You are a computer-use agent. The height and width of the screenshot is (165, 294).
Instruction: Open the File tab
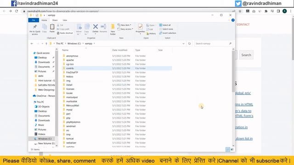(34, 20)
